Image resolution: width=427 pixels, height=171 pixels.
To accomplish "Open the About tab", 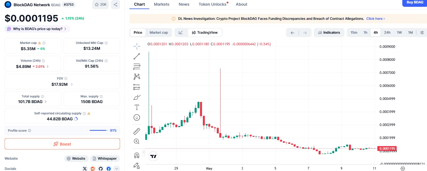I will tap(241, 4).
